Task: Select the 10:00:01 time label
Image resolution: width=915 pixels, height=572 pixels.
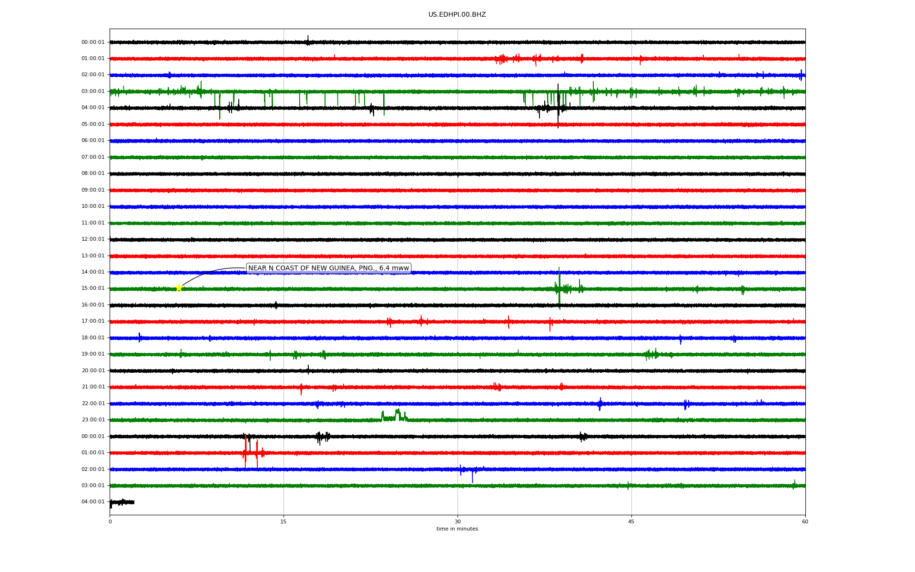Action: [93, 206]
